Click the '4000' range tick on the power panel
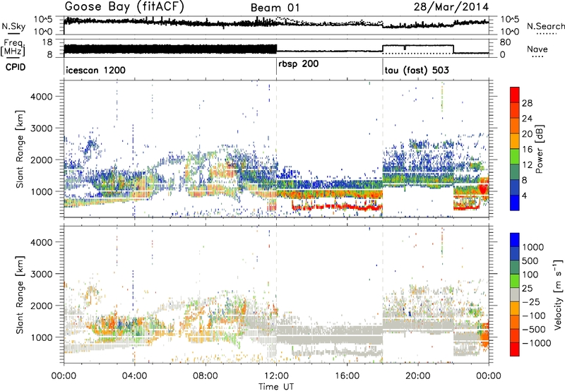Screen dimensions: 565x391 tap(42, 97)
